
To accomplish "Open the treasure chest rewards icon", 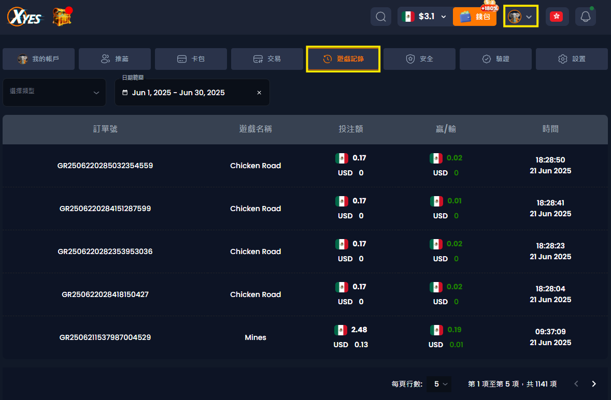I will (62, 17).
